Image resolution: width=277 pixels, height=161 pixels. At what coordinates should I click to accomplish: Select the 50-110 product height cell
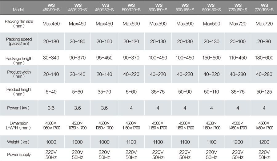tap(211, 92)
